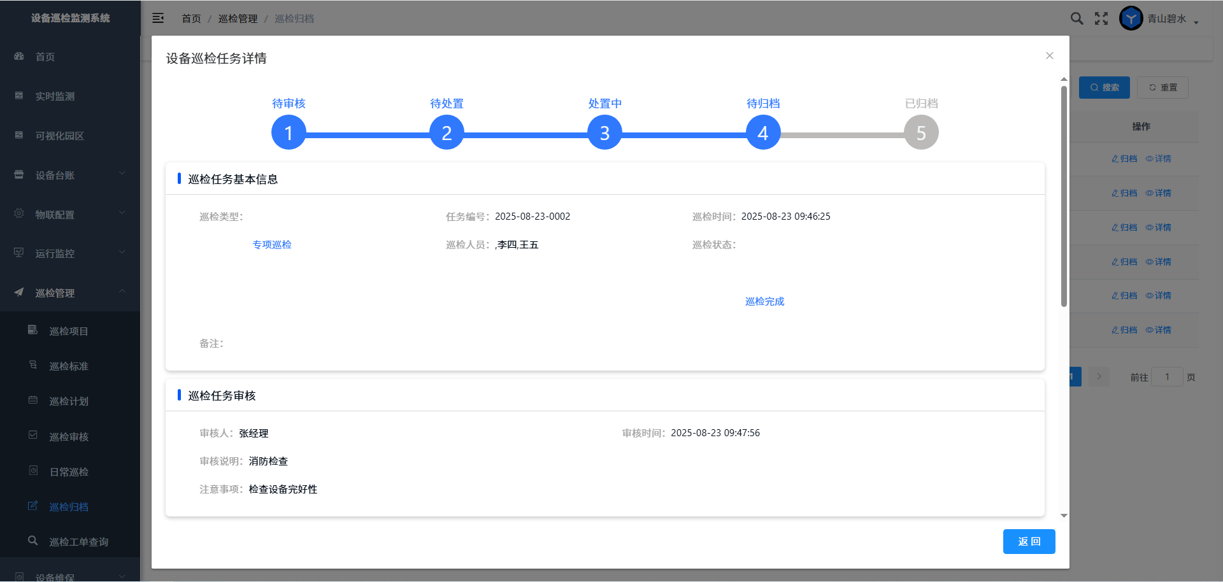This screenshot has width=1223, height=582.
Task: Click the 首页 dashboard icon in sidebar
Action: [19, 57]
